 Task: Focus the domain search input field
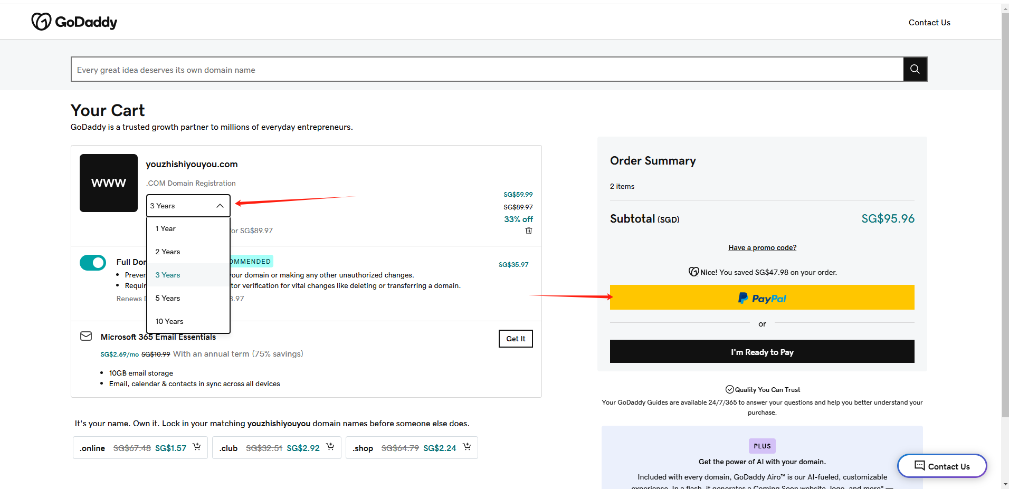tap(487, 69)
